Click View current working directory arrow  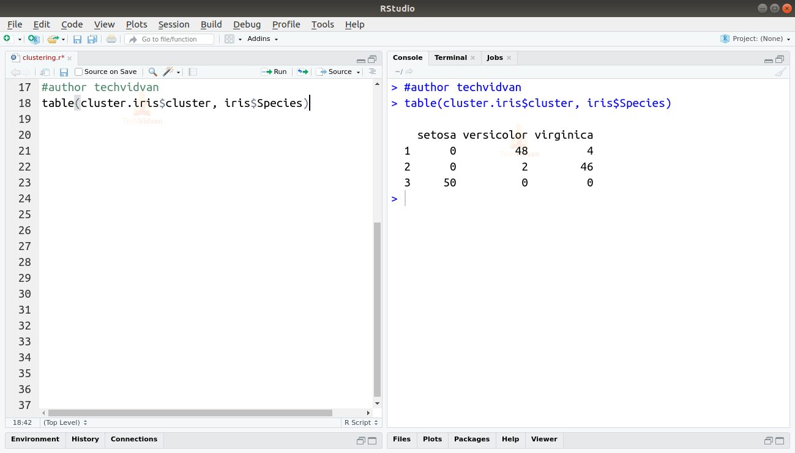tap(409, 72)
